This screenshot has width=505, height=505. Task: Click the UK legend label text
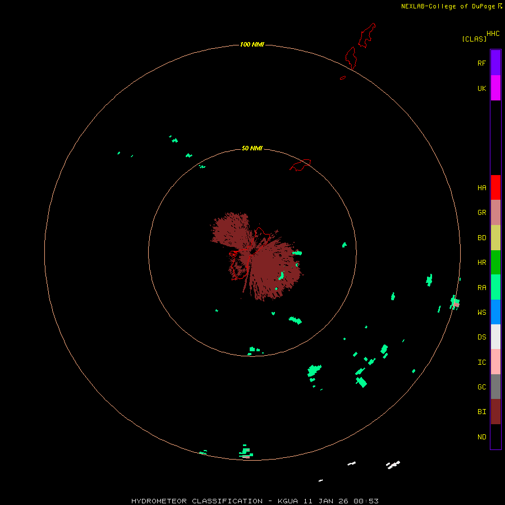click(x=481, y=88)
